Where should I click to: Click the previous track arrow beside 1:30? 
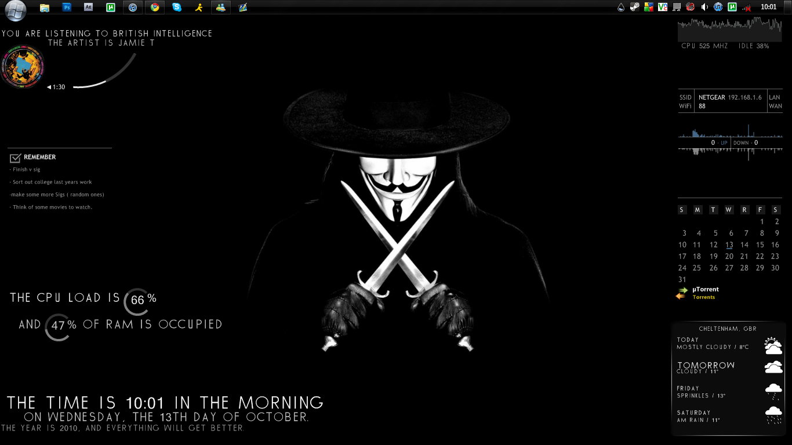click(49, 87)
